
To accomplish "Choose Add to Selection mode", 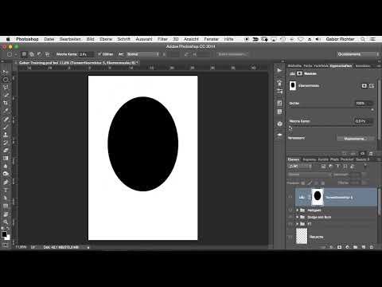I will pyautogui.click(x=32, y=54).
